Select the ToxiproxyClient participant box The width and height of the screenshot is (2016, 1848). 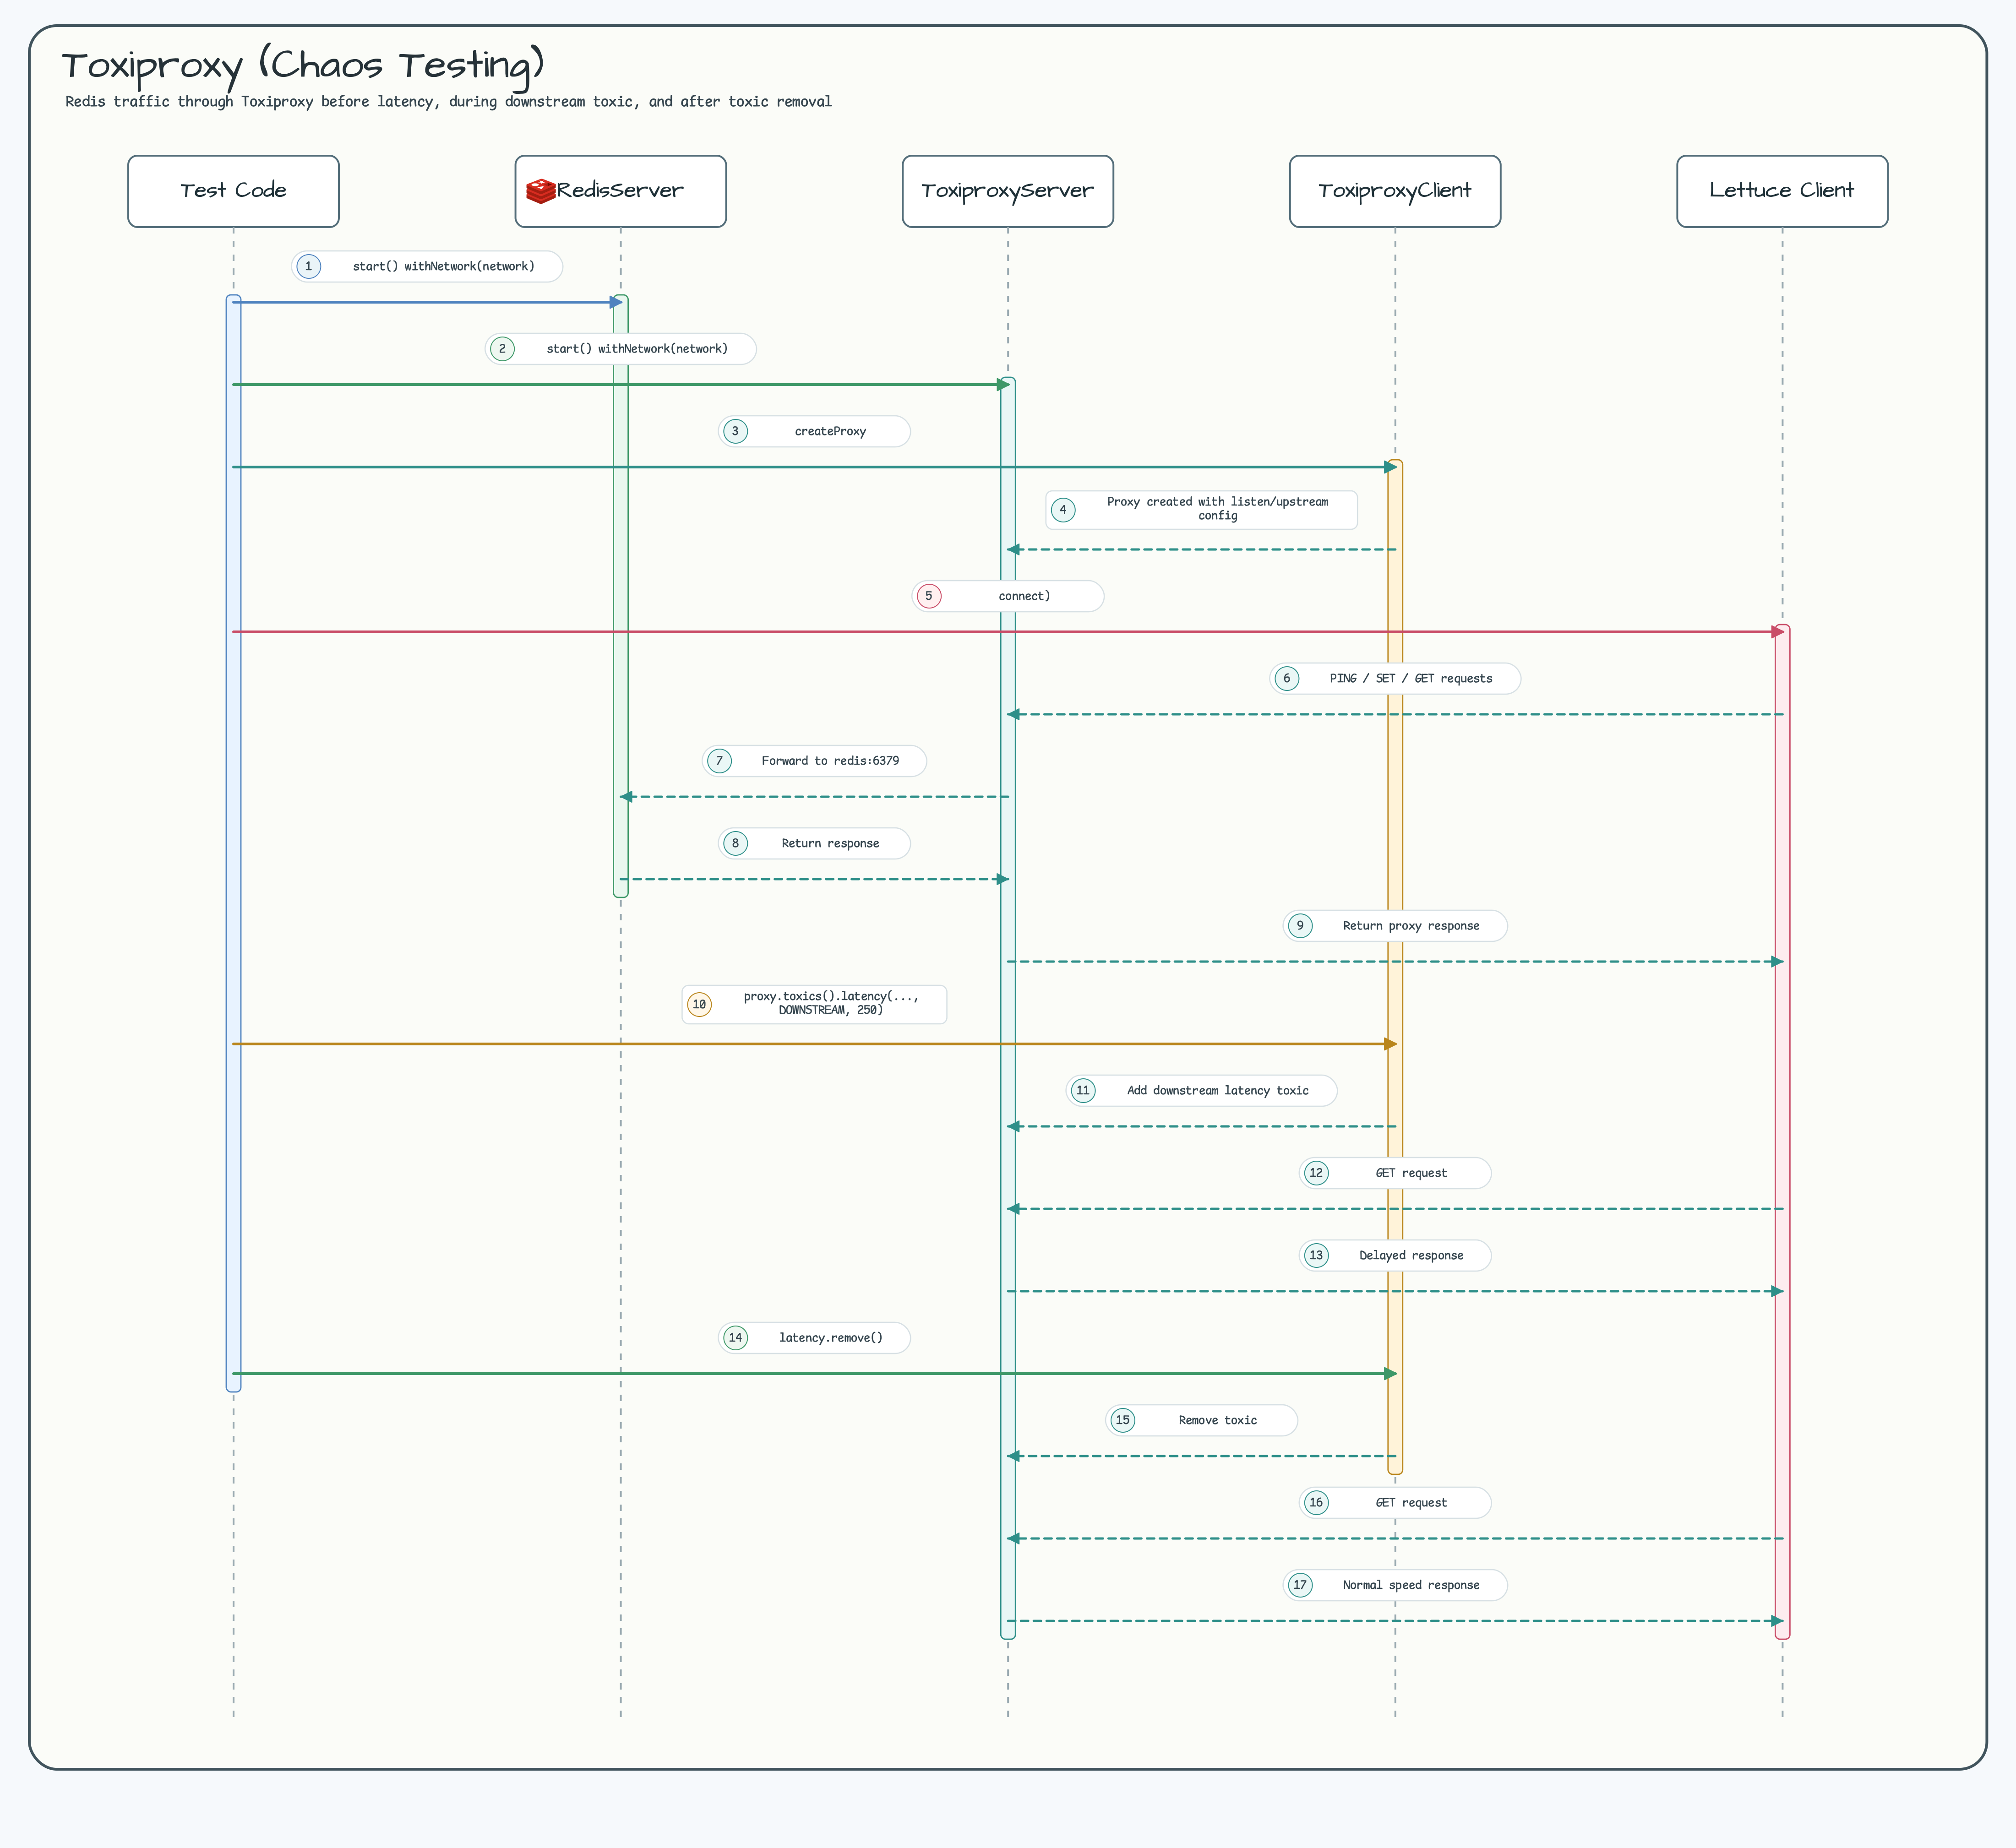(x=1395, y=191)
